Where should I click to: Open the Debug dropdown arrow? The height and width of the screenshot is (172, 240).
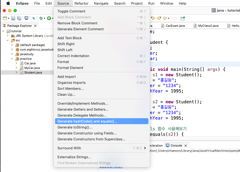[x=44, y=18]
